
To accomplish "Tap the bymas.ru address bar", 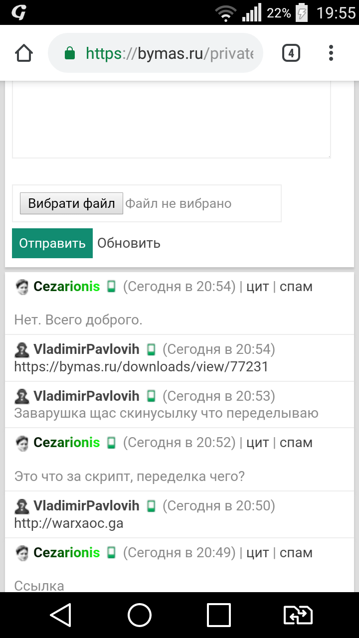I will [170, 53].
